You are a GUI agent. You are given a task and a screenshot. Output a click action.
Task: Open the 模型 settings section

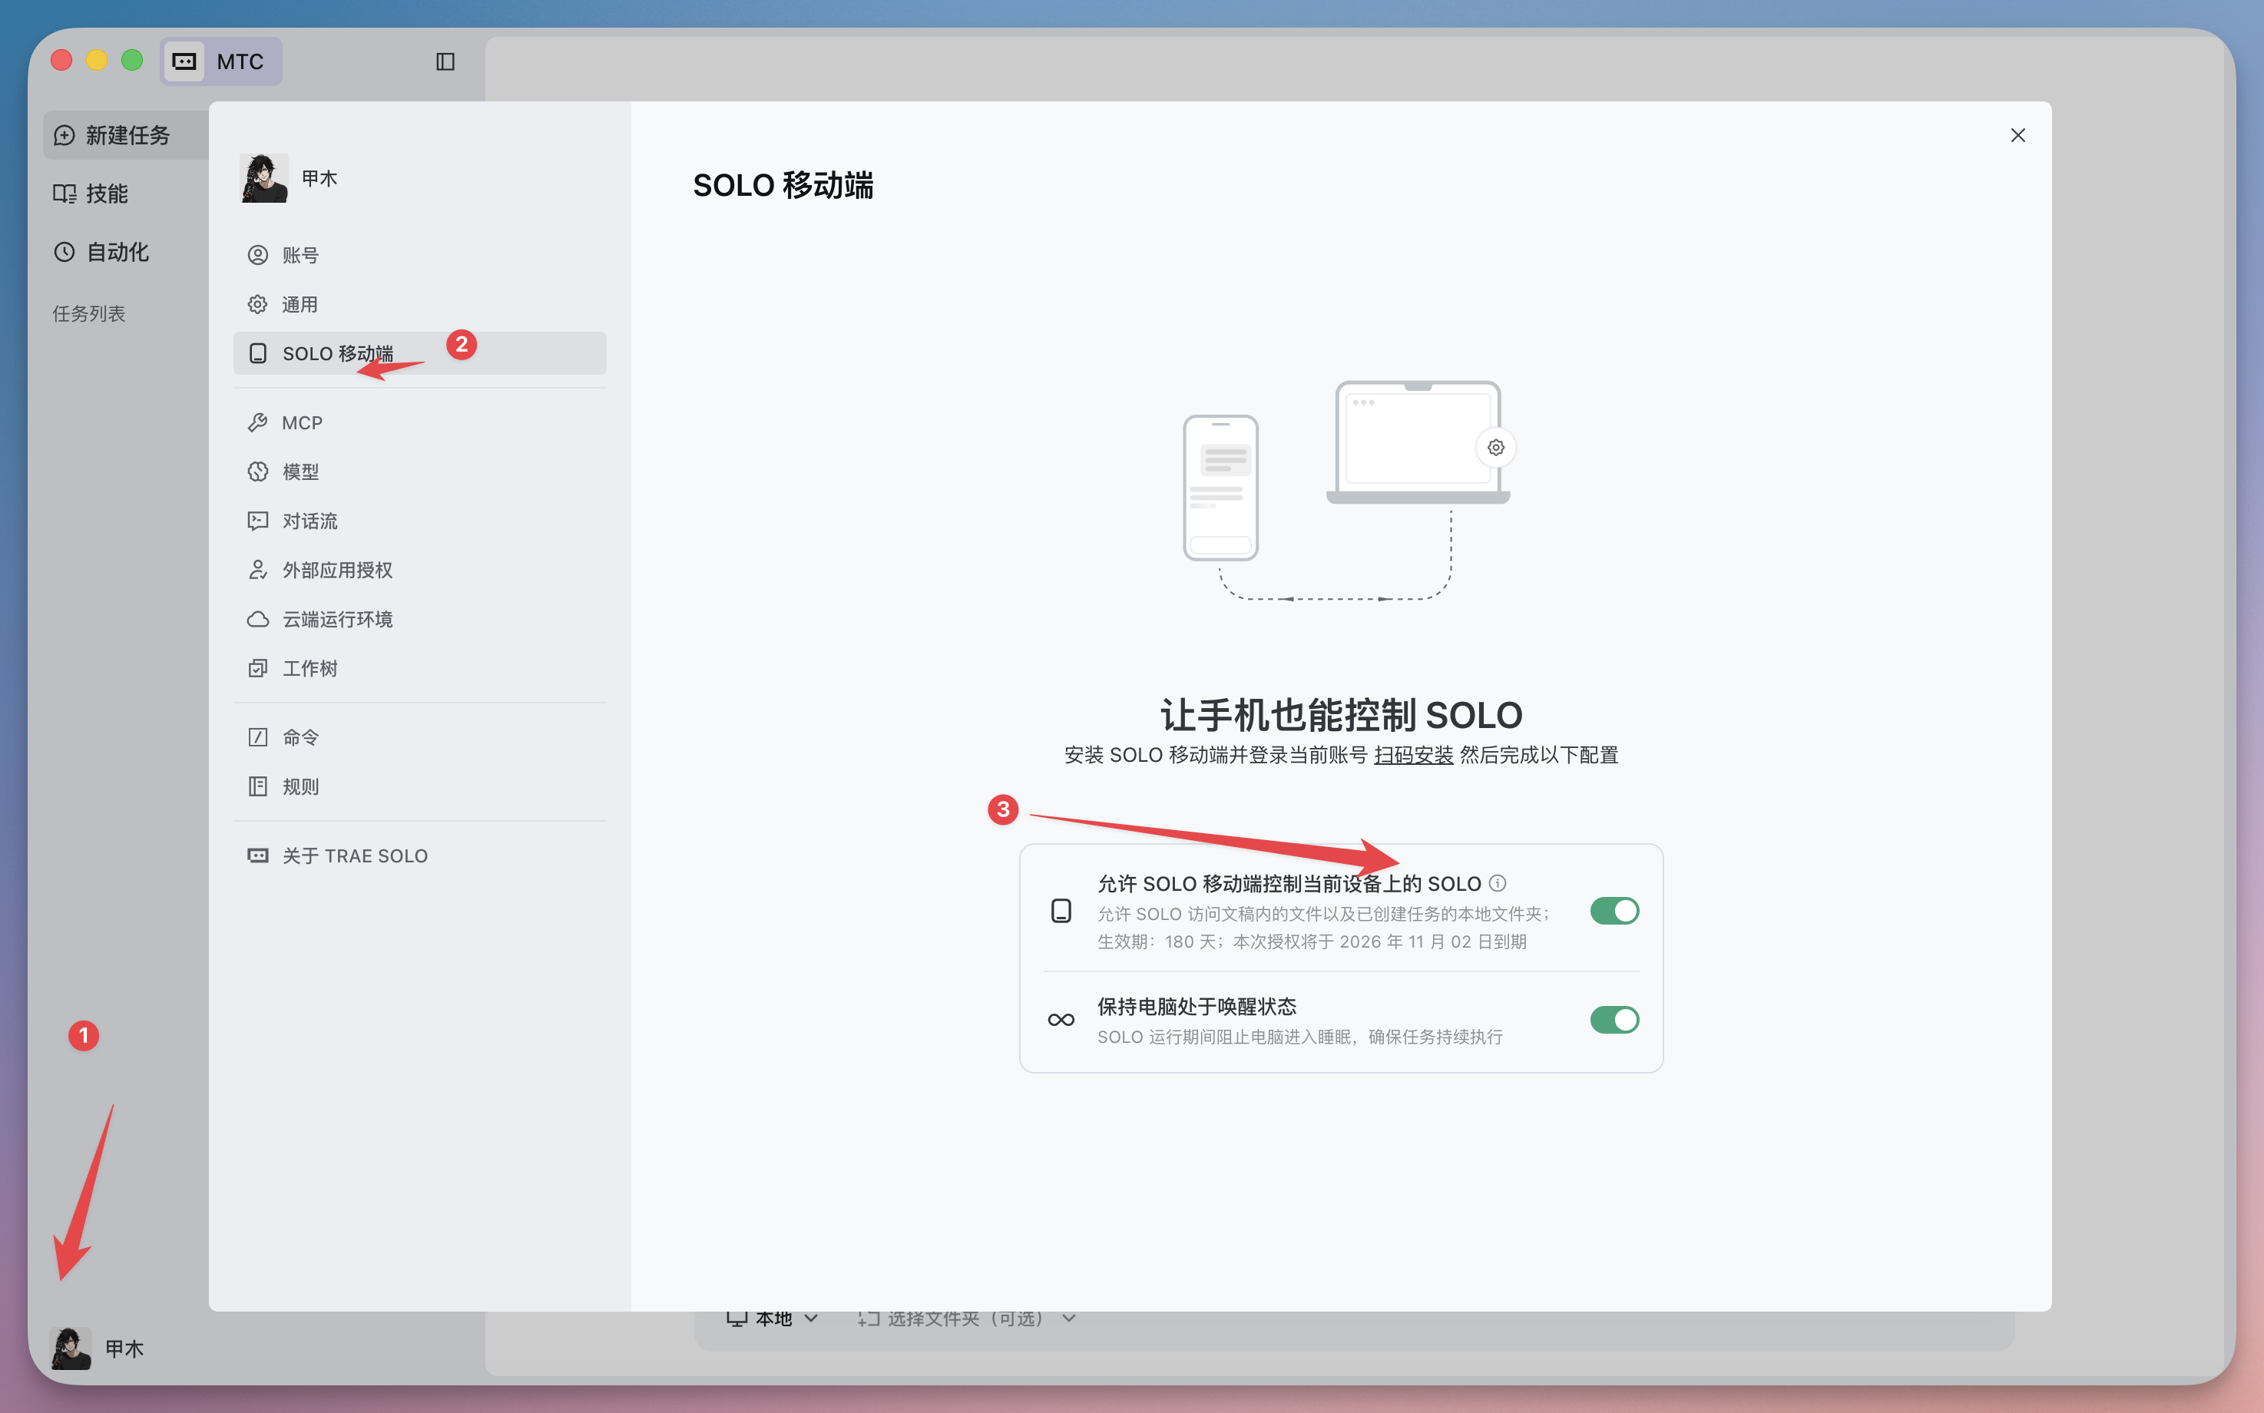pos(419,472)
